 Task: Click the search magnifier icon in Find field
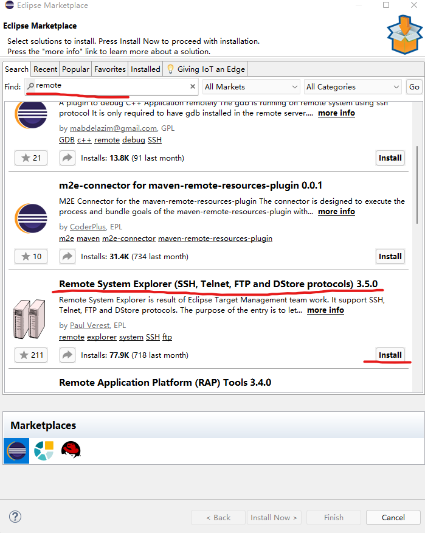tap(30, 86)
